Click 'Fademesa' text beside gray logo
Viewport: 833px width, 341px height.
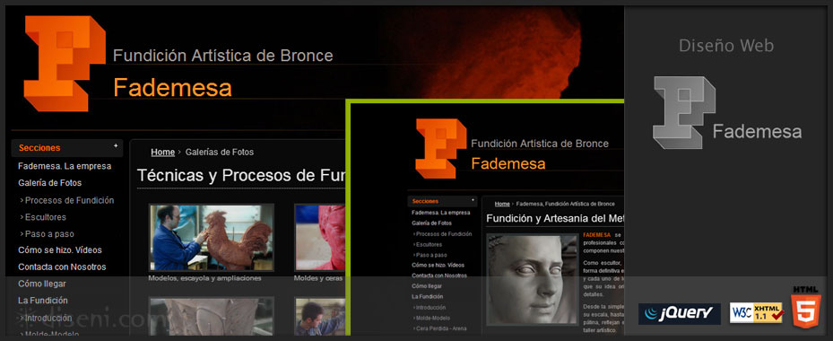[x=757, y=131]
